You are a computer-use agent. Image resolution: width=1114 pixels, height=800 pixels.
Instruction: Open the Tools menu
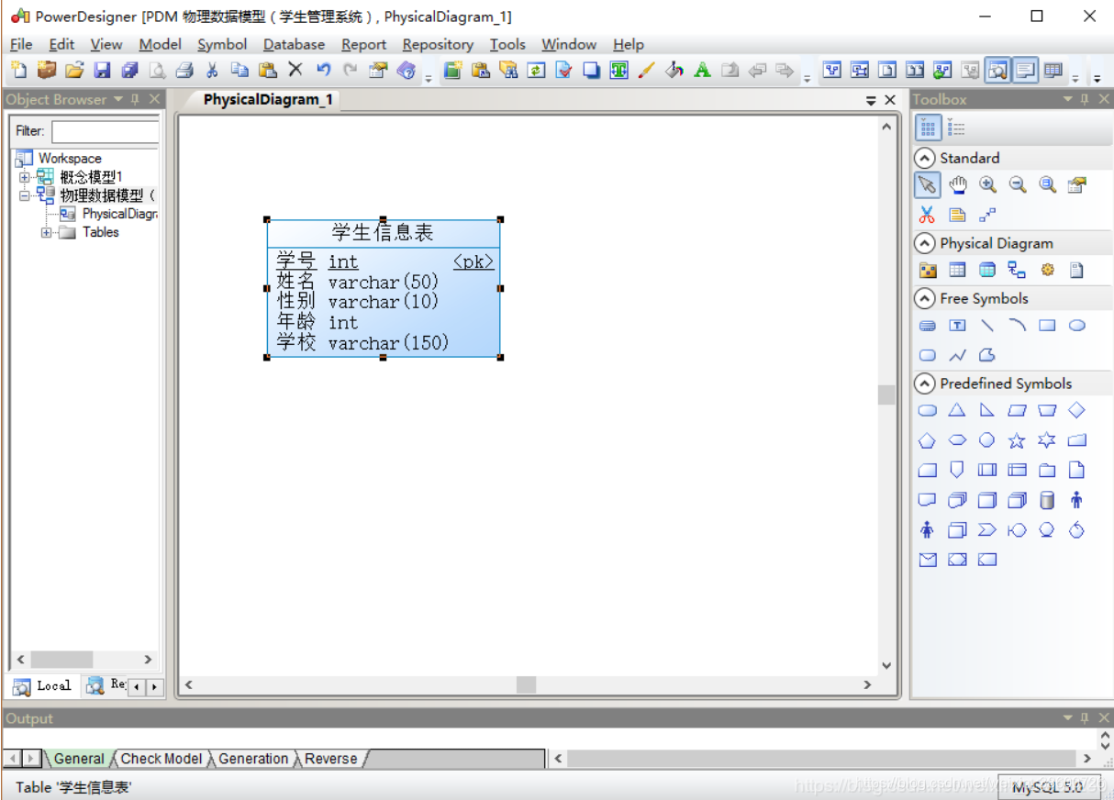507,44
